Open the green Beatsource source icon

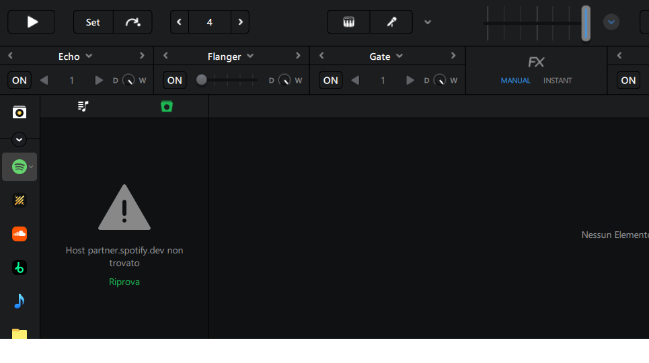click(20, 268)
